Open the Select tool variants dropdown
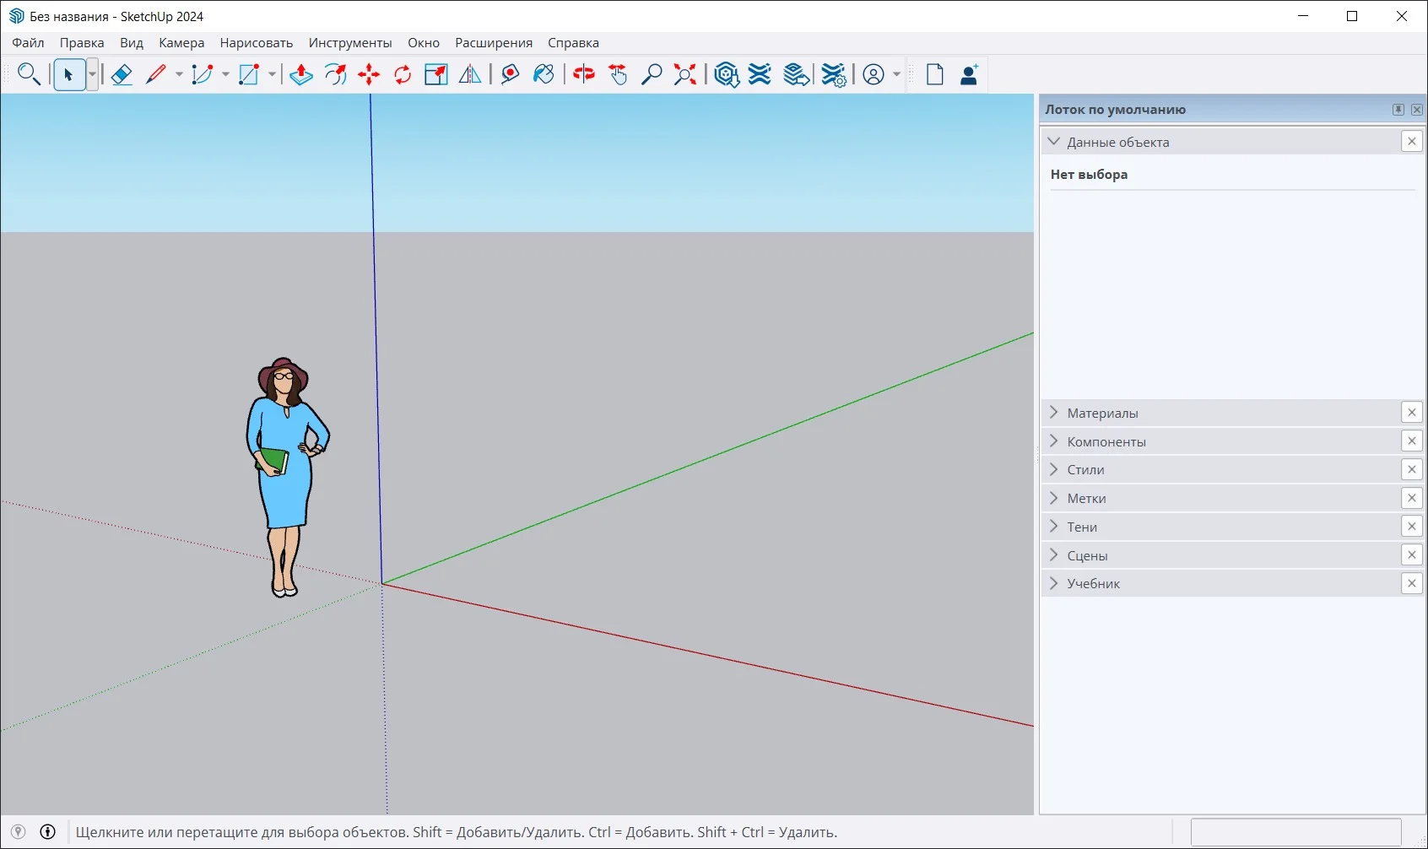The width and height of the screenshot is (1428, 849). [92, 74]
